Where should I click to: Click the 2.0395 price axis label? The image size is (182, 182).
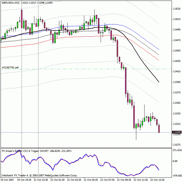point(177,82)
